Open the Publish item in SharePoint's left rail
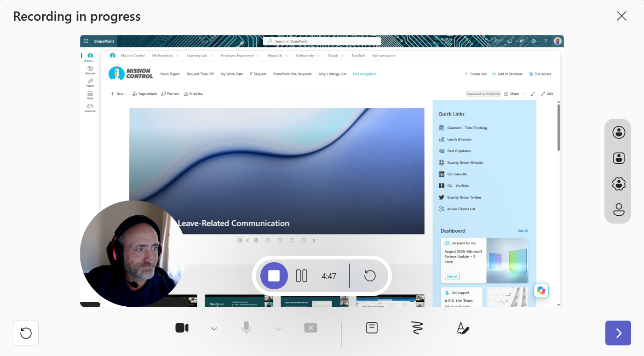Screen dimensions: 644x356 tap(90, 82)
